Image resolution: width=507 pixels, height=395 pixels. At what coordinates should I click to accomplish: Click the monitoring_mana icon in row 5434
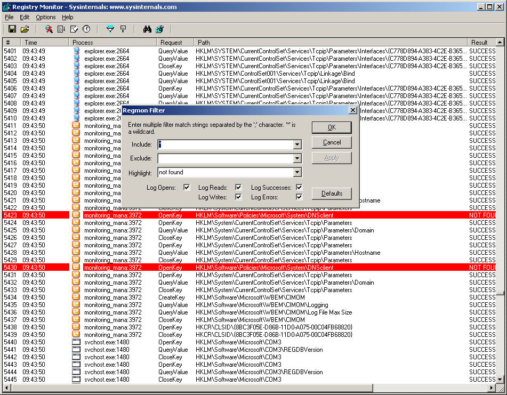[76, 297]
